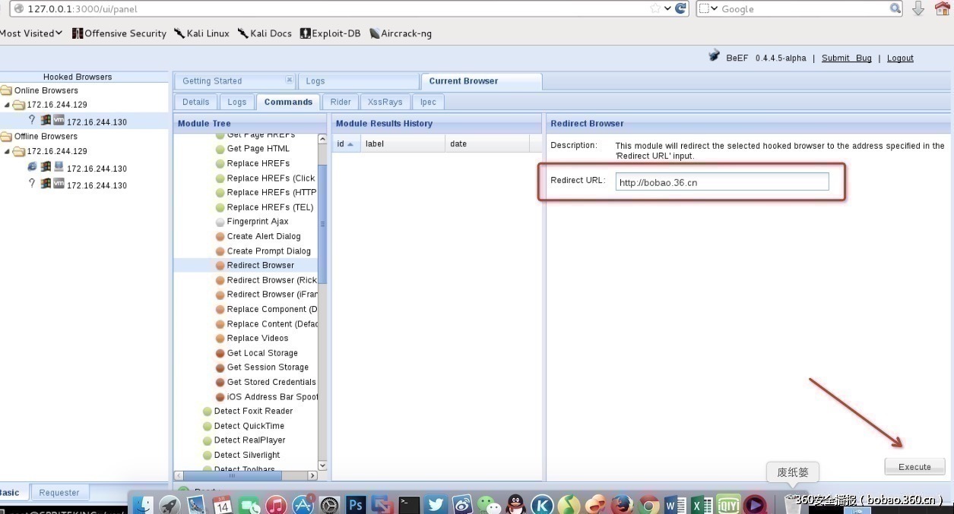Go to the browser home page icon
Screen dimensions: 954x514
click(x=943, y=8)
